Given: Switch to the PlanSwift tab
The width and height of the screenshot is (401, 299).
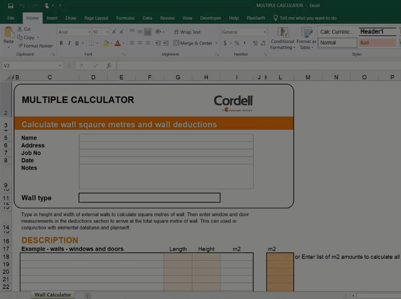Looking at the screenshot, I should (256, 18).
